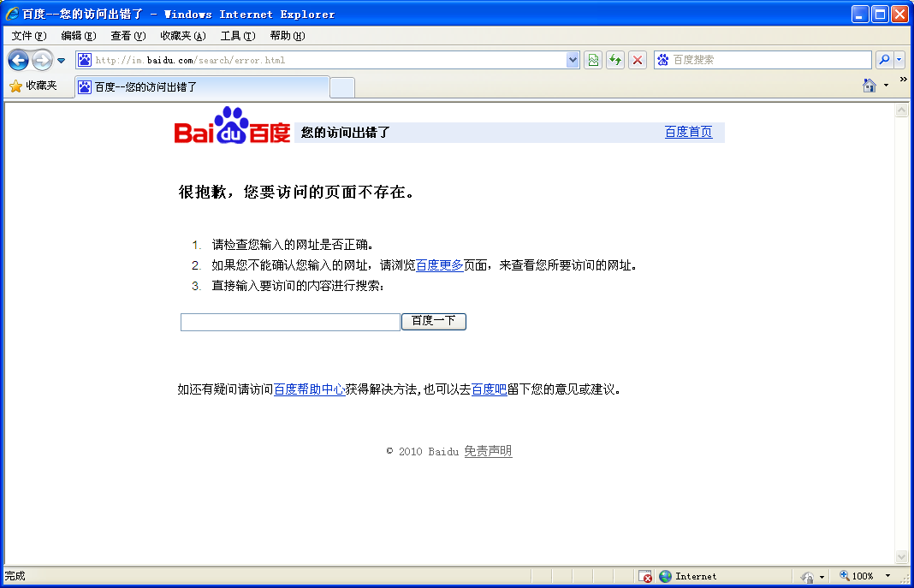The image size is (914, 588).
Task: Click the 百度一下 search button
Action: tap(434, 321)
